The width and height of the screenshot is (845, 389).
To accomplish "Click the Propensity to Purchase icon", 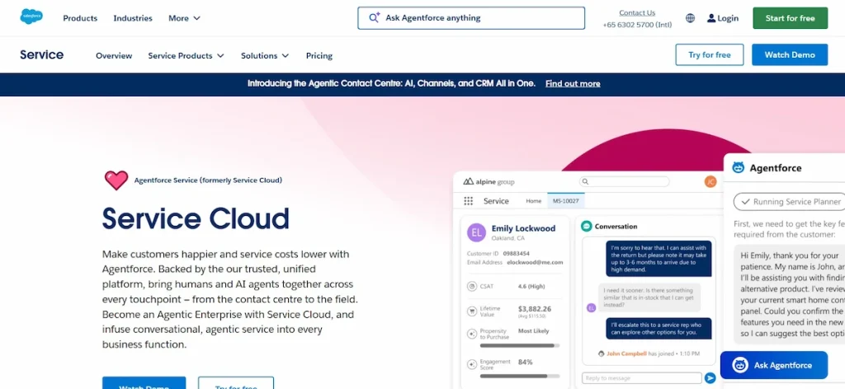I will pos(472,334).
